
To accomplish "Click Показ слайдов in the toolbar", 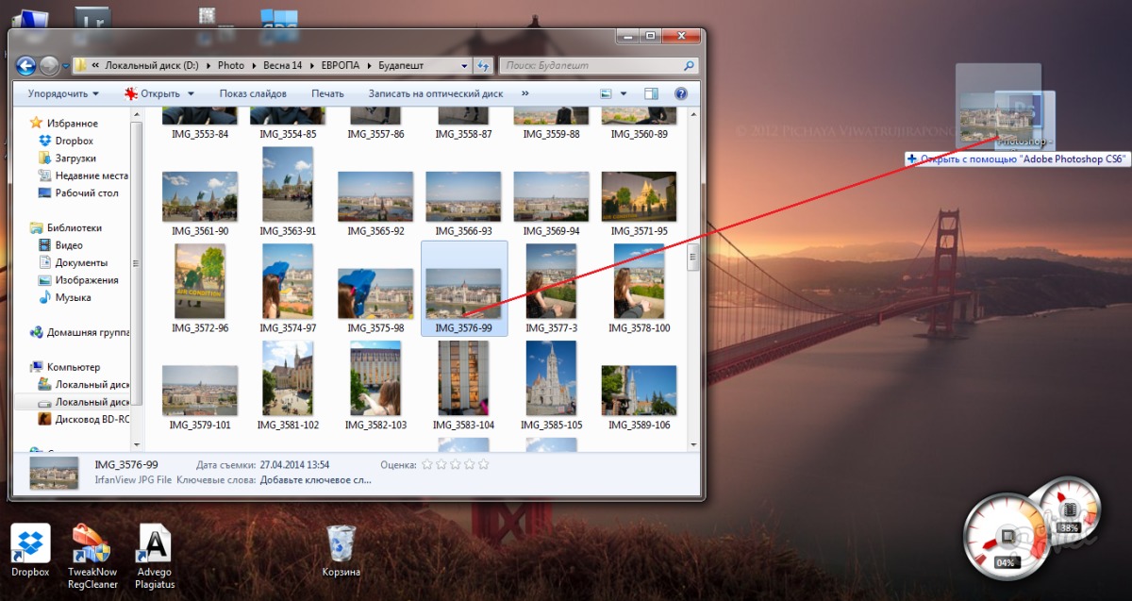I will click(x=253, y=93).
